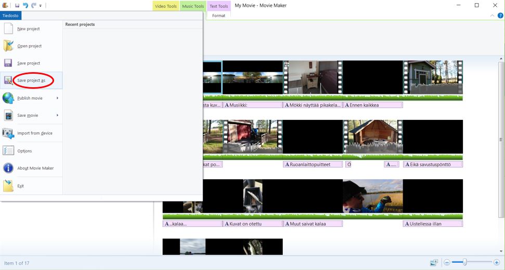505x270 pixels.
Task: Switch to the Music Tools tab
Action: [193, 6]
